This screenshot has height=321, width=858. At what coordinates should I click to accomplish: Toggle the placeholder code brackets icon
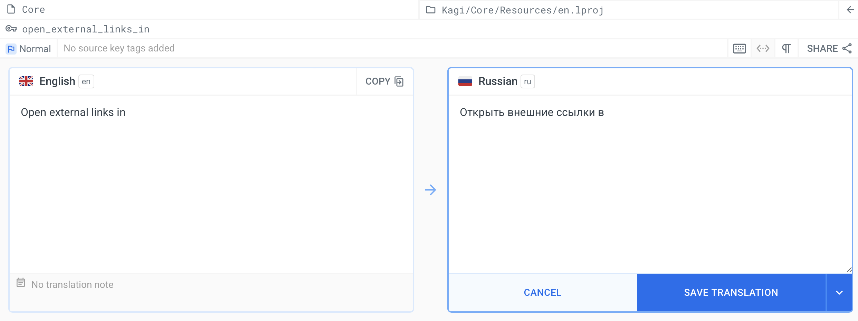[763, 49]
